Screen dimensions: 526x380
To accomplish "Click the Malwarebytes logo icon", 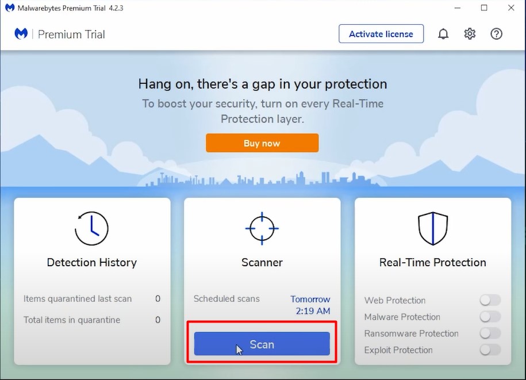I will pyautogui.click(x=21, y=34).
